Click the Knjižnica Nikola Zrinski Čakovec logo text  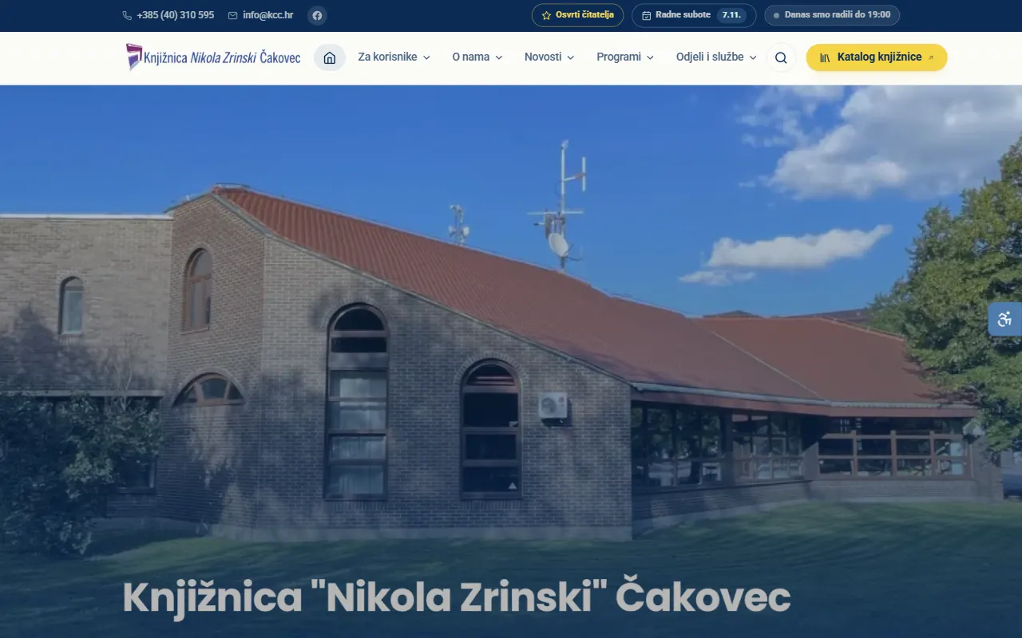click(222, 57)
